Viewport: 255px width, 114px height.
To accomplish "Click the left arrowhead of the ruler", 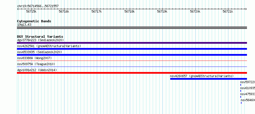I will (x=18, y=9).
